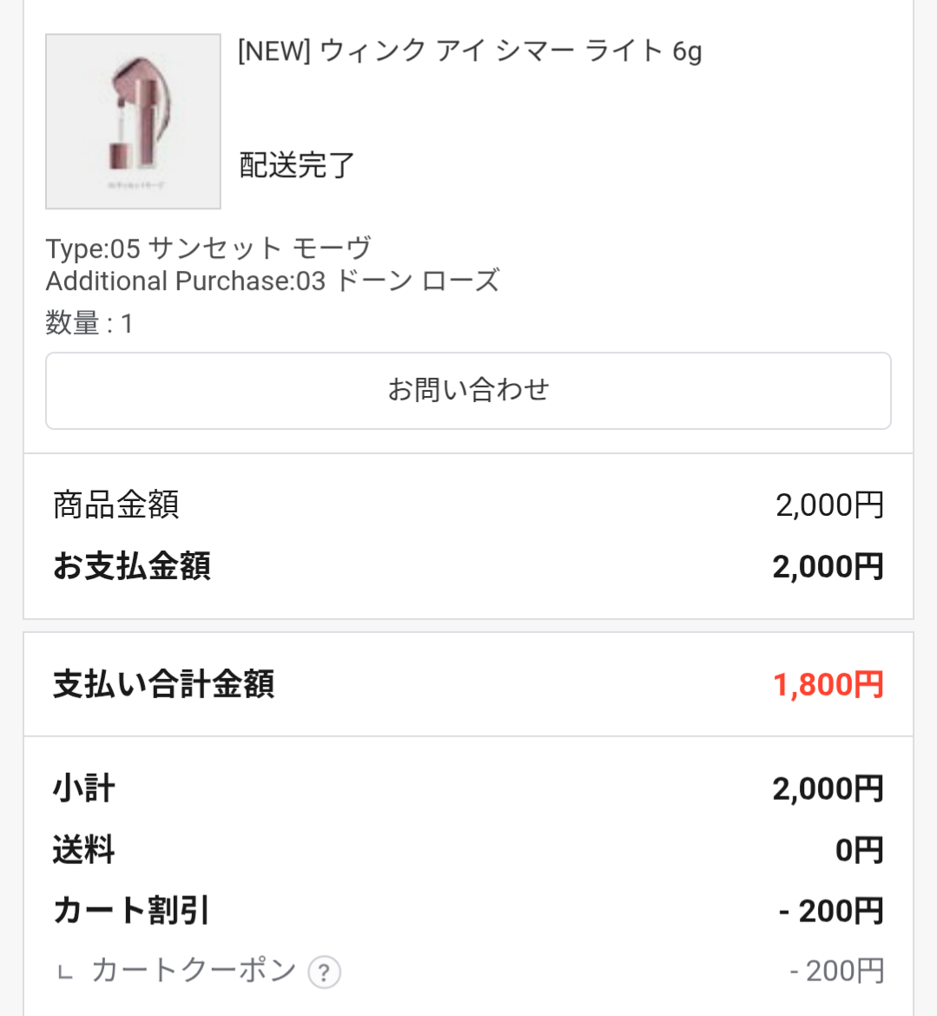Click the 送料 shipping fee row
Viewport: 937px width, 1016px height.
pyautogui.click(x=468, y=849)
